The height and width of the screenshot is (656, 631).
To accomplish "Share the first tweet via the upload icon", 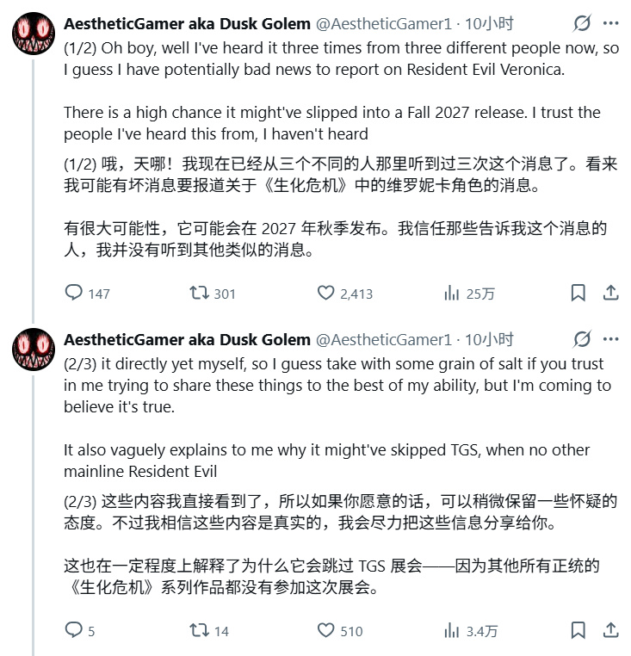I will (x=610, y=293).
